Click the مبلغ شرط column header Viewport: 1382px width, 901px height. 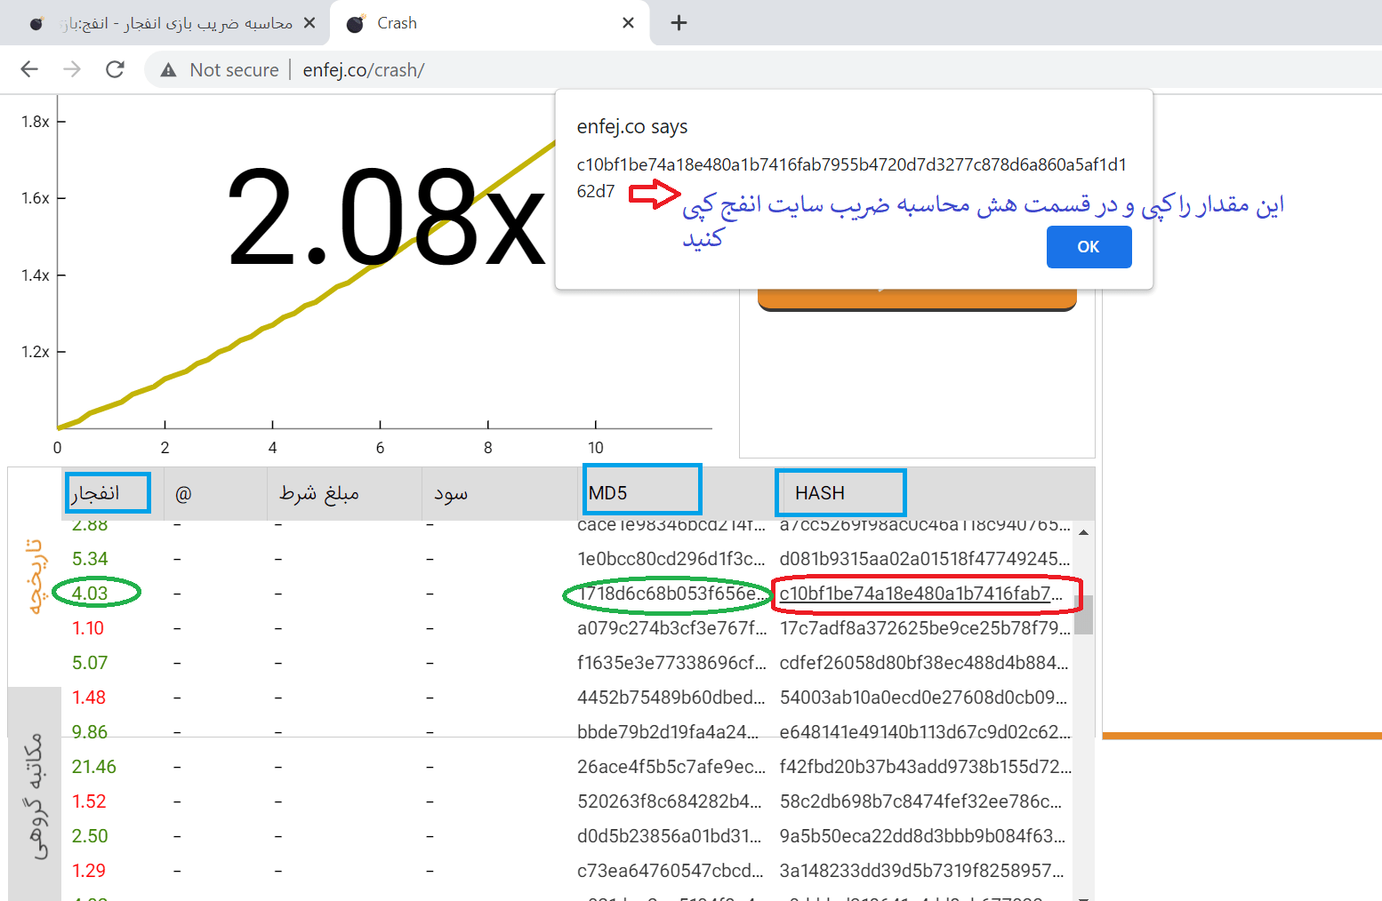tap(319, 493)
